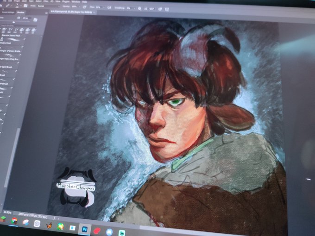Click the document tab title
Screen dimensions: 315x236
(71, 12)
